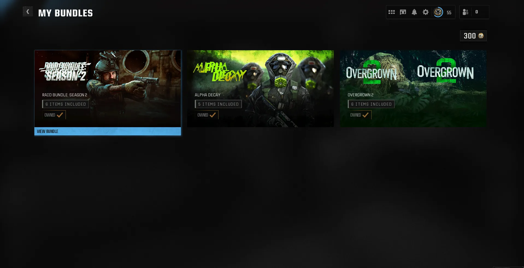The image size is (524, 268).
Task: Go back using the arrow beside My Bundles
Action: click(x=28, y=11)
